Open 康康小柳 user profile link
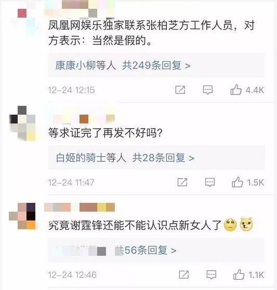 tap(75, 65)
